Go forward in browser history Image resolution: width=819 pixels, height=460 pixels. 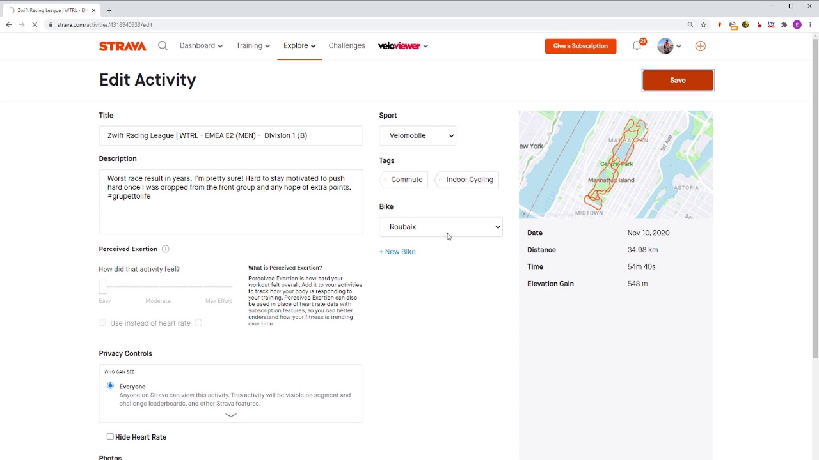coord(21,25)
